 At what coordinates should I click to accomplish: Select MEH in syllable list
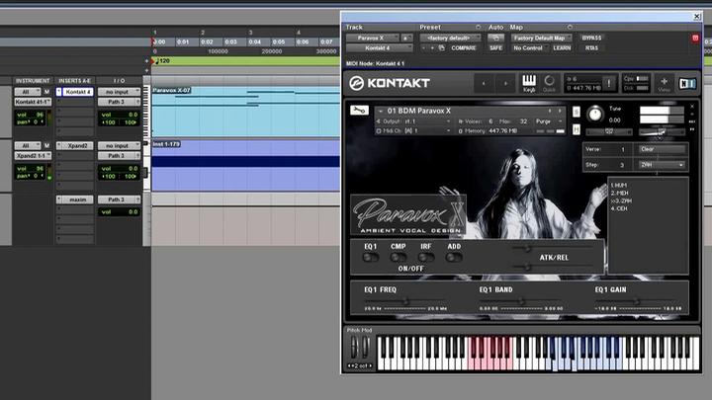(x=619, y=194)
